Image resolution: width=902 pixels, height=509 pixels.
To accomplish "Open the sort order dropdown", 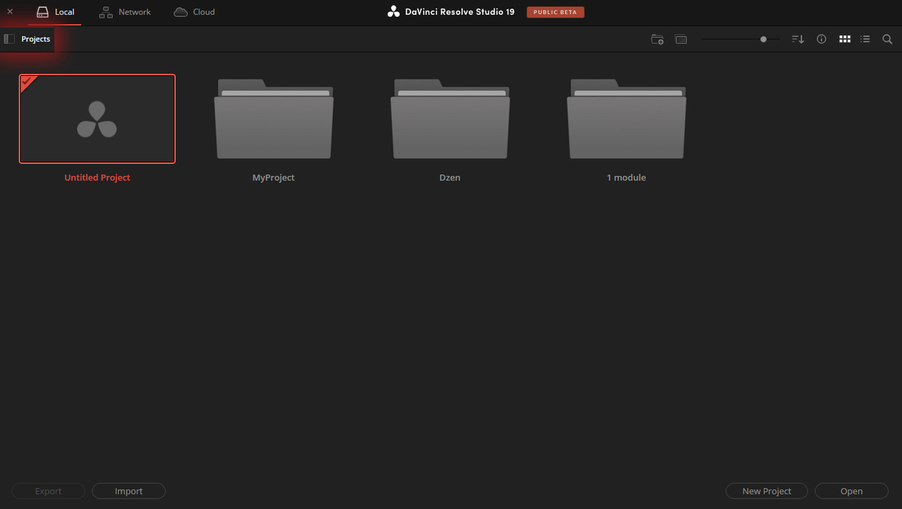I will [798, 39].
